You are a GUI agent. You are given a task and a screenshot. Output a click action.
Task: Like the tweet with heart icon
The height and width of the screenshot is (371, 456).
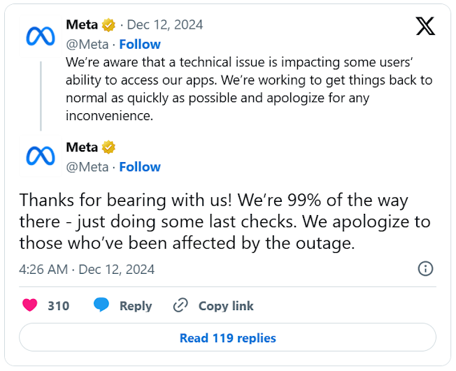(29, 305)
